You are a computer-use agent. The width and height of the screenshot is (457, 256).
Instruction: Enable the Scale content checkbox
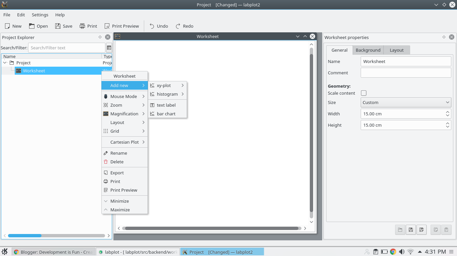pos(364,93)
